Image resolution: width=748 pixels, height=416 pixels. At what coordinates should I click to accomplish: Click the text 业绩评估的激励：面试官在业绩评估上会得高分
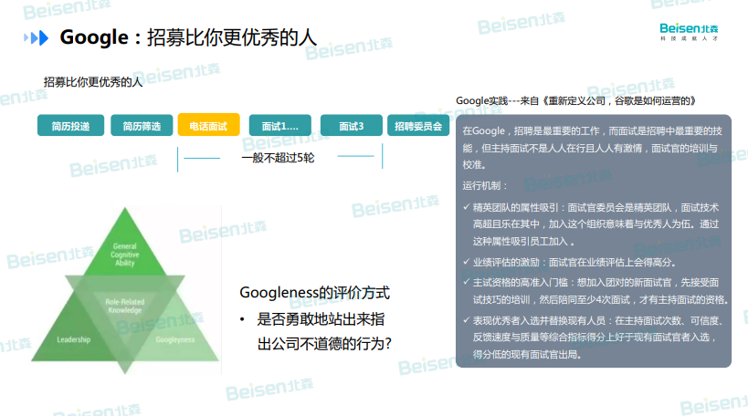pyautogui.click(x=574, y=262)
